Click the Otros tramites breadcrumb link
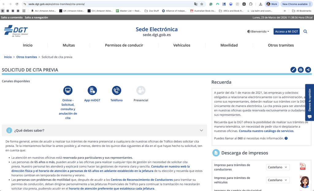This screenshot has height=191, width=314. [27, 57]
